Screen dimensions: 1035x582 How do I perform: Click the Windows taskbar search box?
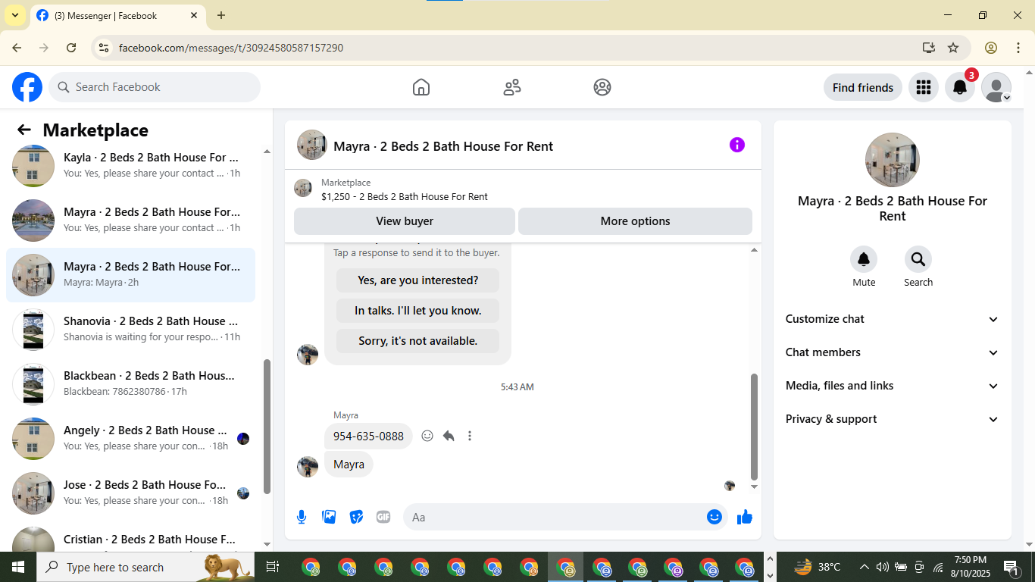tap(145, 567)
